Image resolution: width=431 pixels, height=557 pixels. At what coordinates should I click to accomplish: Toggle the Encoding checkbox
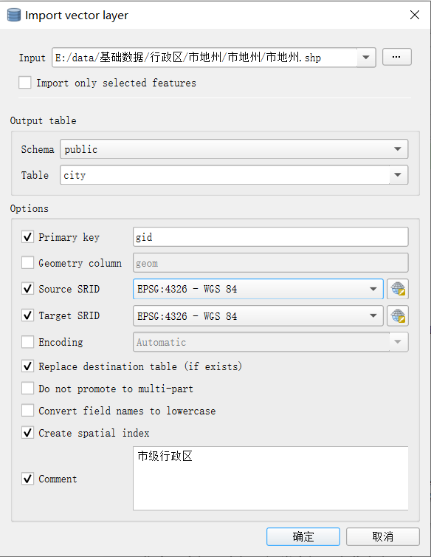coord(28,342)
